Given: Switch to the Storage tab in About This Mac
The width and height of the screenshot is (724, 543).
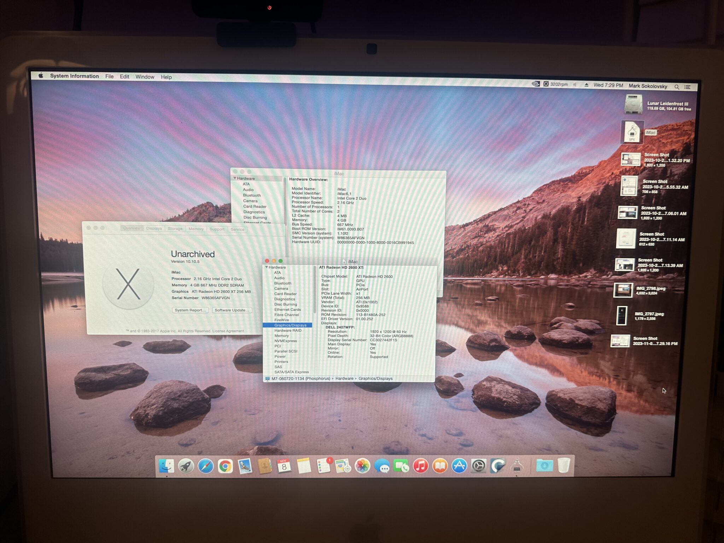Looking at the screenshot, I should point(175,229).
